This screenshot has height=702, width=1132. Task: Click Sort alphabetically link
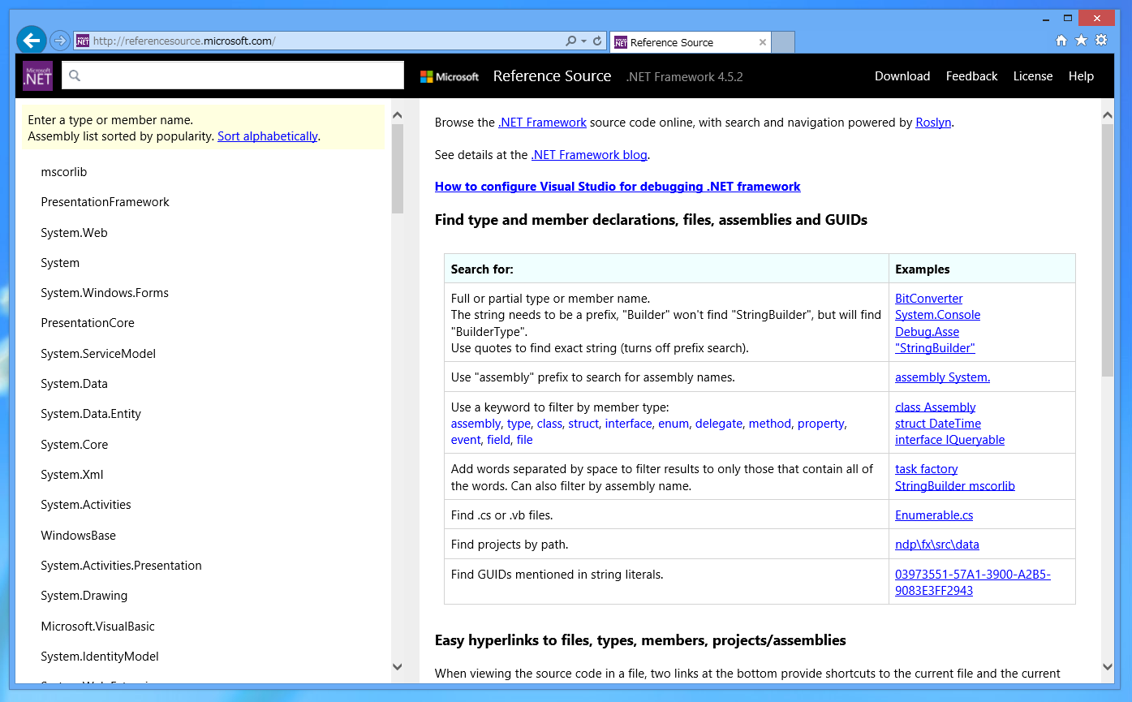coord(267,136)
